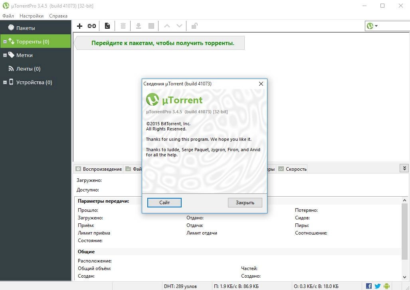Open the Настройки menu
Image resolution: width=410 pixels, height=290 pixels.
coord(31,16)
